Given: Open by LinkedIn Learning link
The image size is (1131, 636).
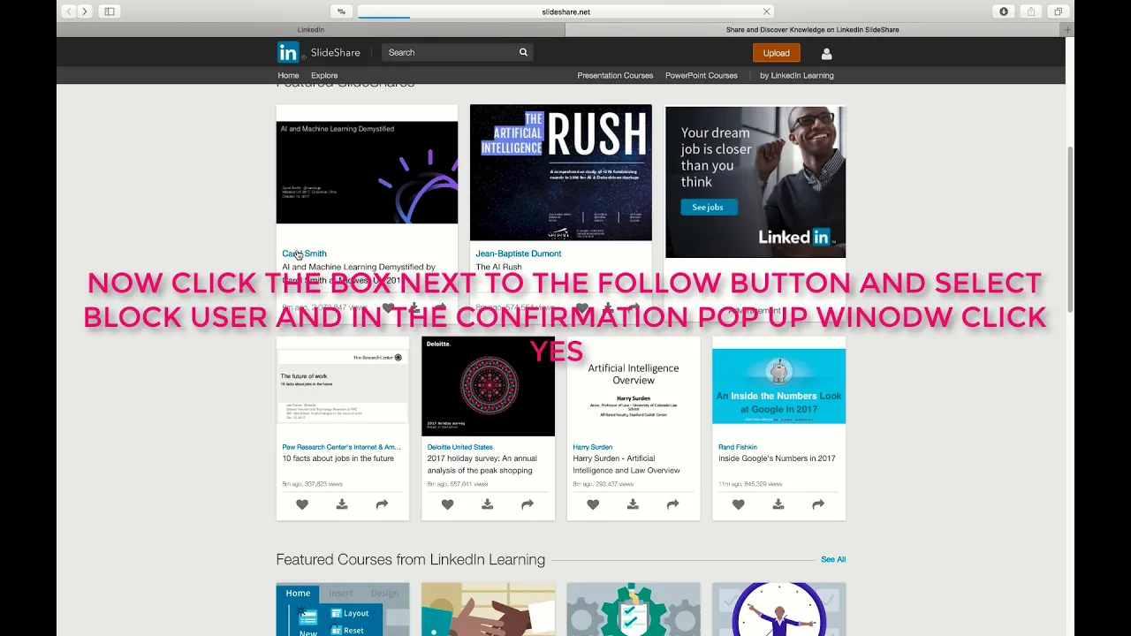Looking at the screenshot, I should coord(796,76).
